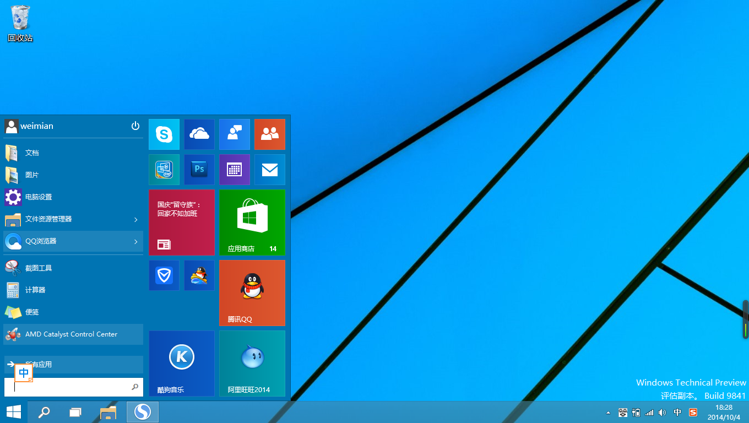
Task: Launch the 腾讯QQ tile
Action: coord(252,293)
